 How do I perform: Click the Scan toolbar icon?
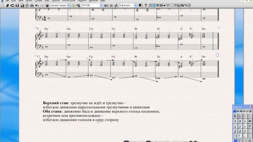(x=12, y=6)
